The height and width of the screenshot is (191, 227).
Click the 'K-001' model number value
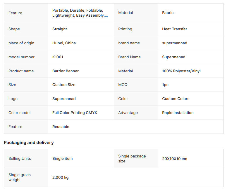[x=58, y=57]
